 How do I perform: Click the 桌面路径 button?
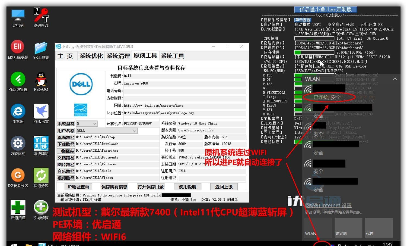click(66, 138)
